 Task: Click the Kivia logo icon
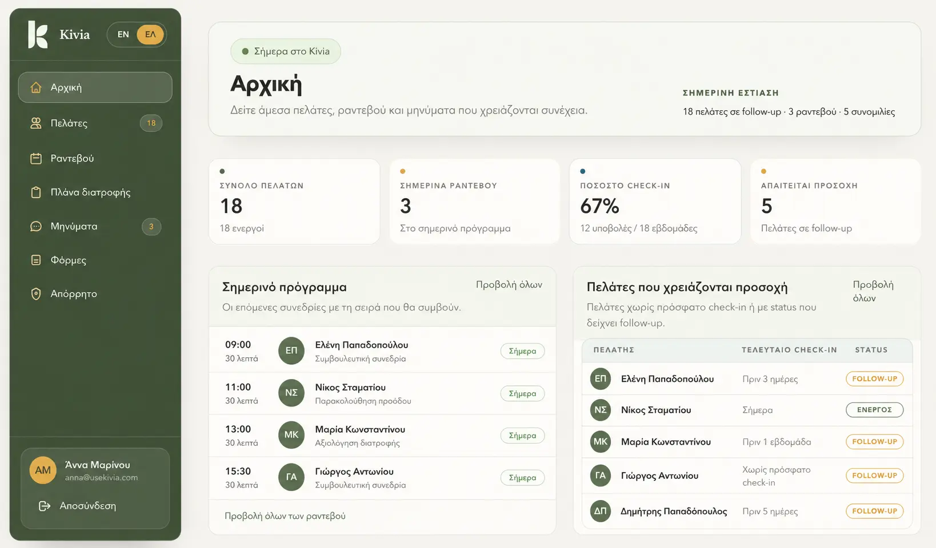point(38,34)
